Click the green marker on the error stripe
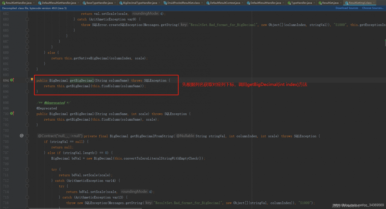 385,41
